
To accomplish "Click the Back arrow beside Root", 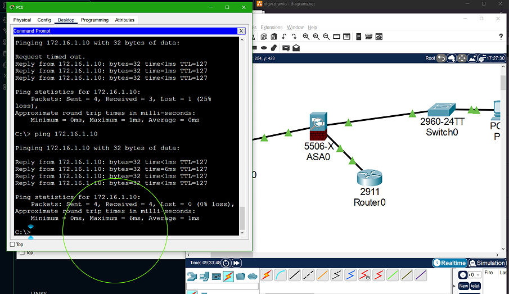I will click(441, 58).
